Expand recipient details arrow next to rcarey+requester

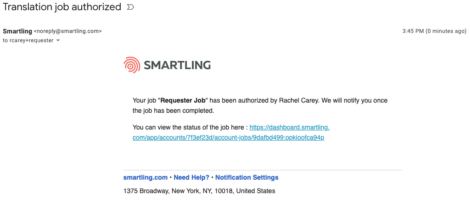(x=58, y=41)
